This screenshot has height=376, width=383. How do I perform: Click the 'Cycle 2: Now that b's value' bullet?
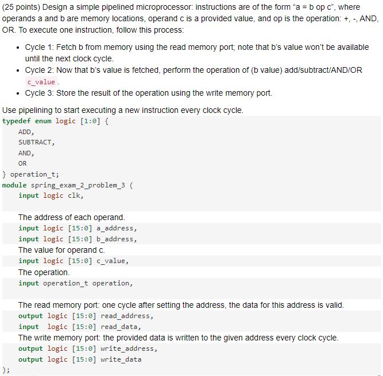click(194, 76)
